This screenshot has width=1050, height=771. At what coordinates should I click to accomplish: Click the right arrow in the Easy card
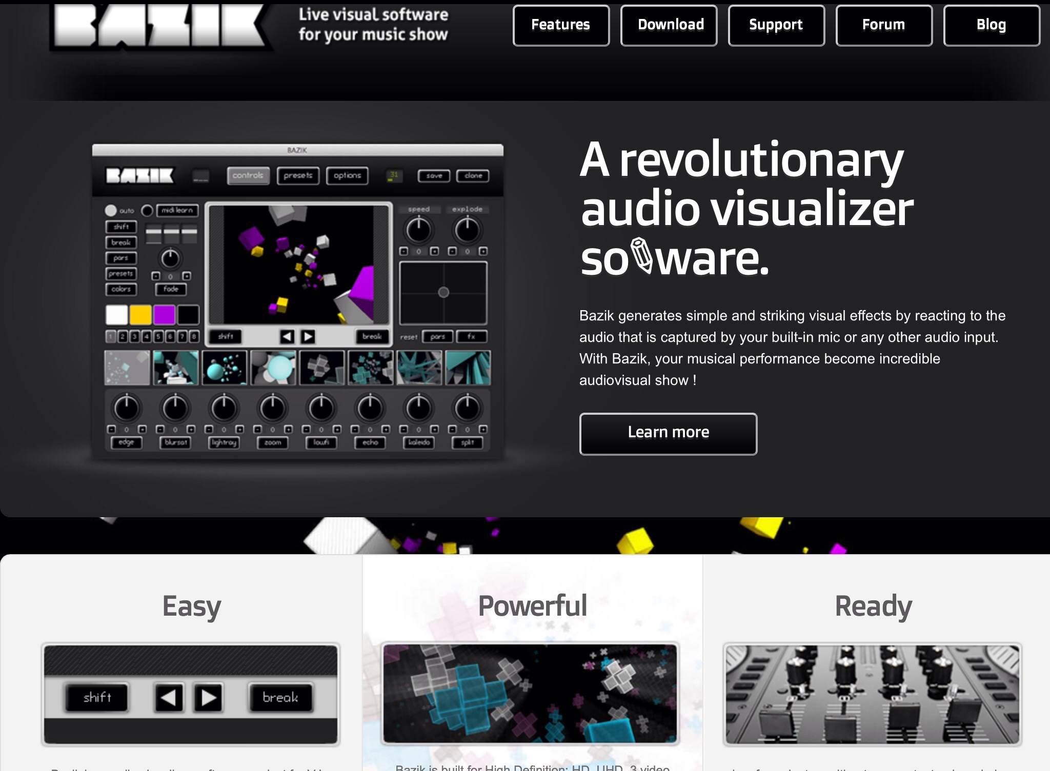(x=208, y=698)
